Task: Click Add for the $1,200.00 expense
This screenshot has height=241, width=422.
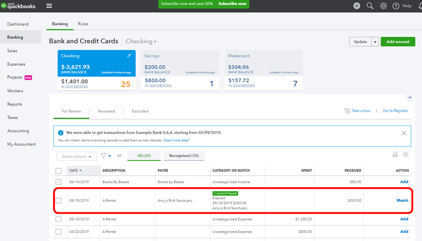Action: [404, 219]
